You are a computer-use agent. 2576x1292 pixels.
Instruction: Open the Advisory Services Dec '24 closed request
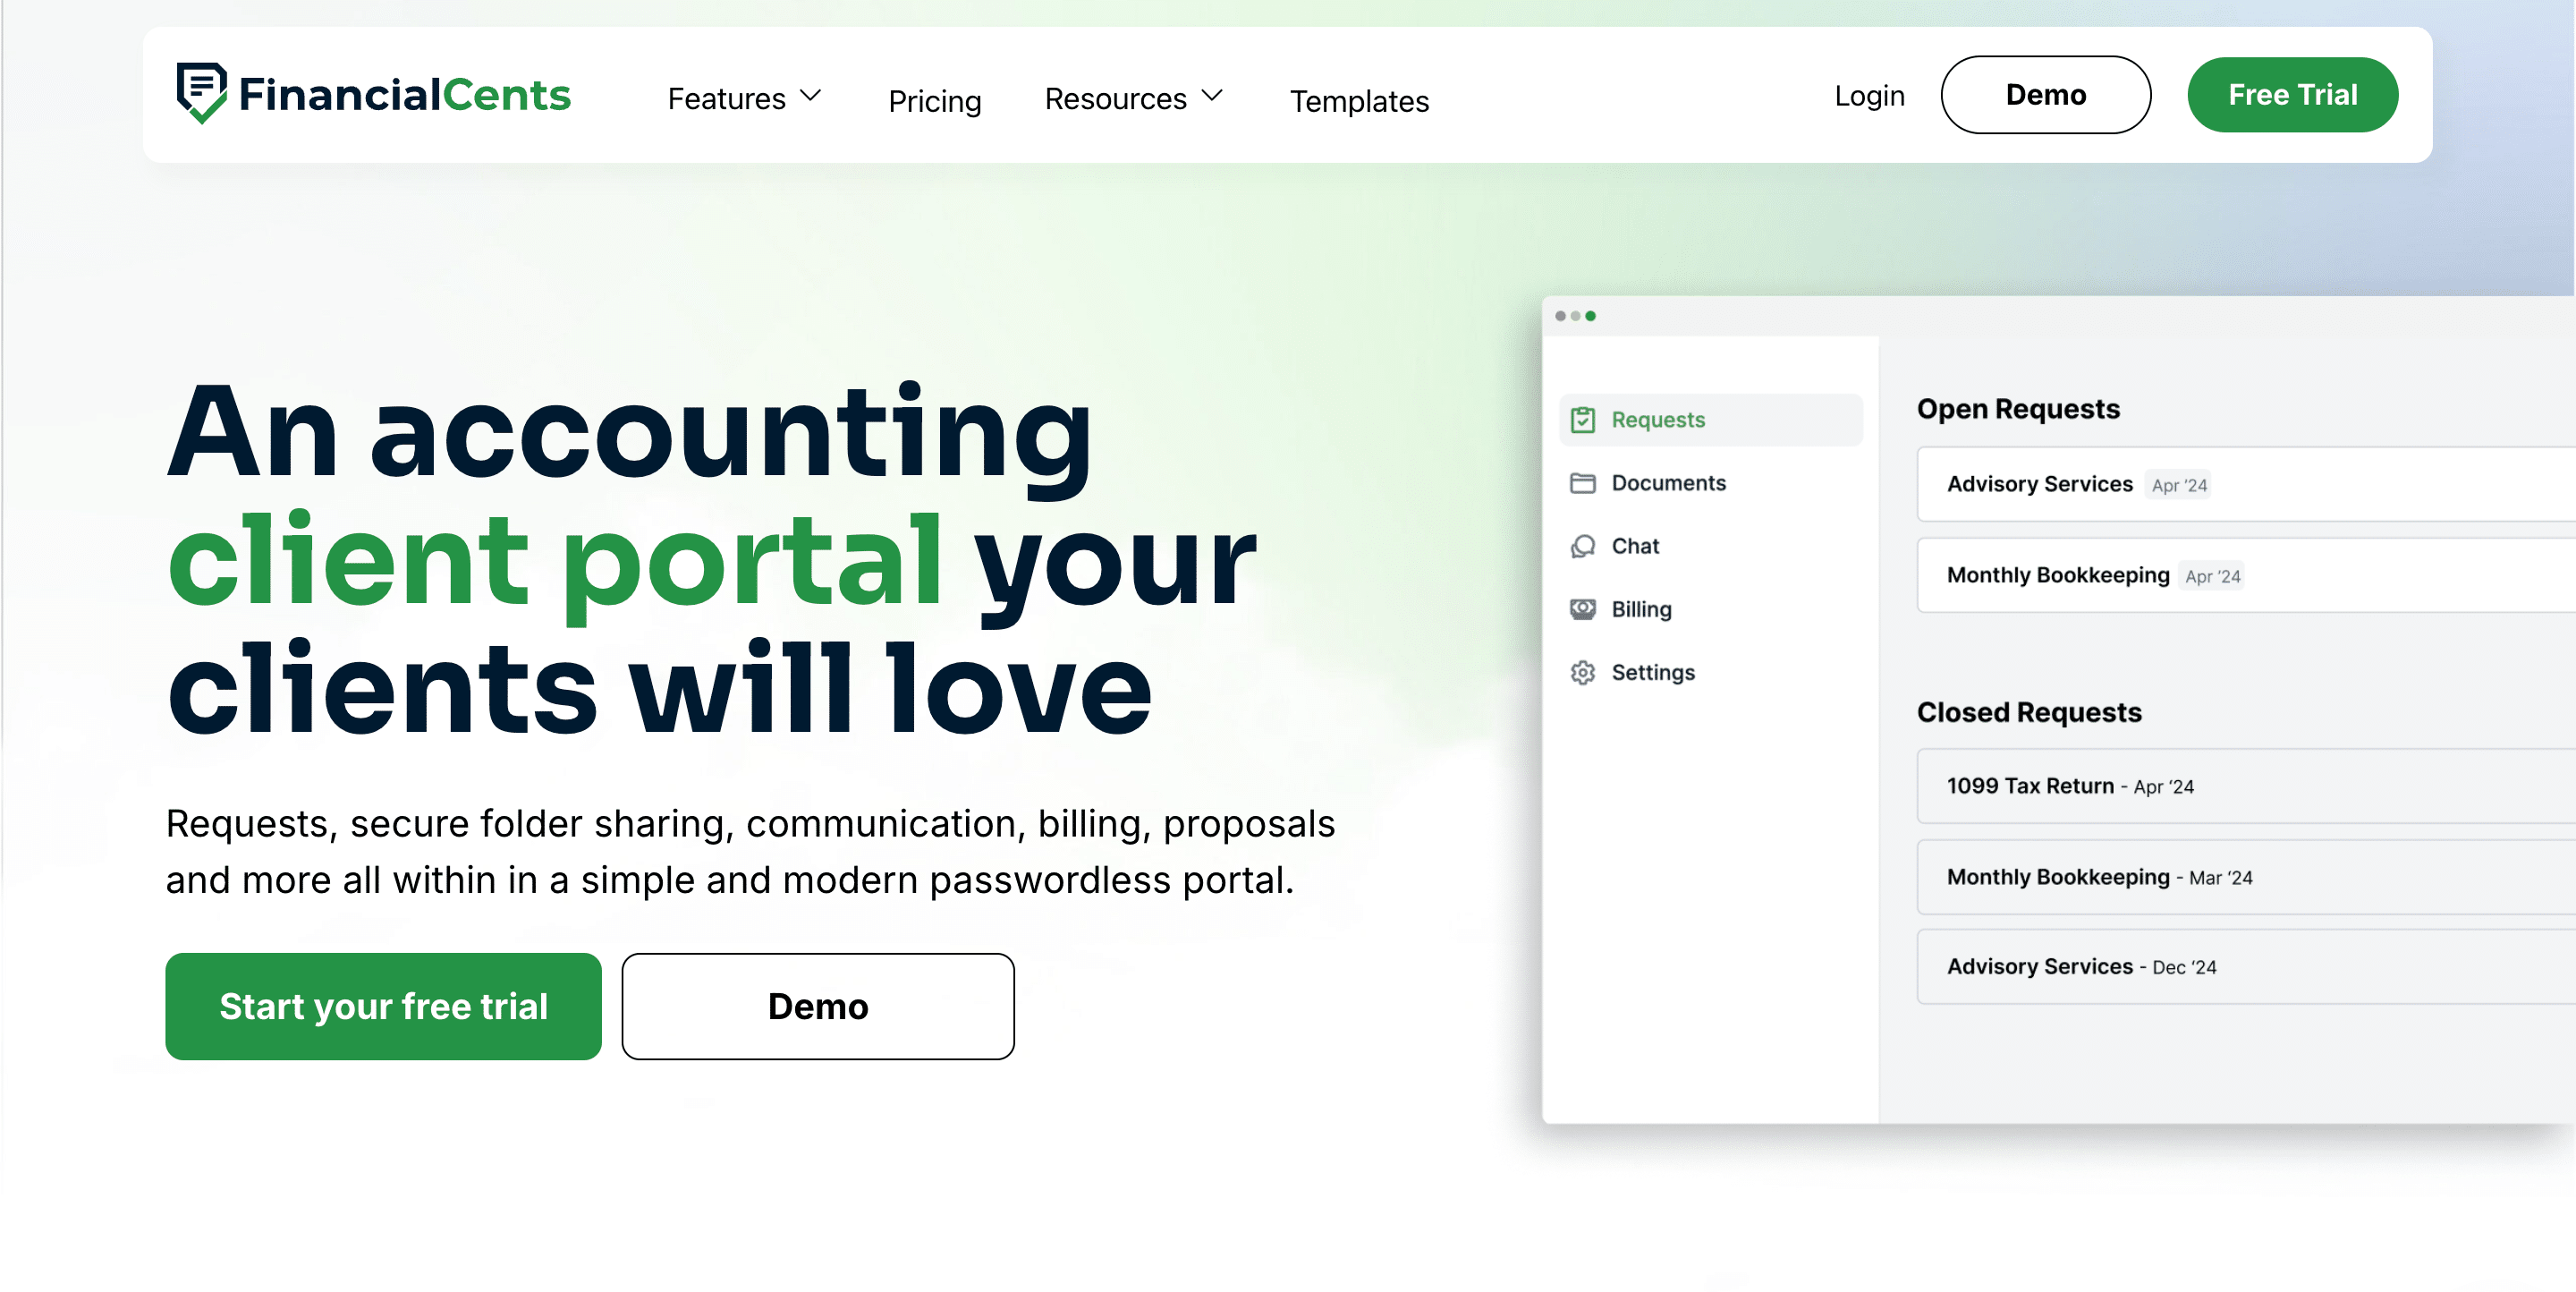(x=2245, y=967)
